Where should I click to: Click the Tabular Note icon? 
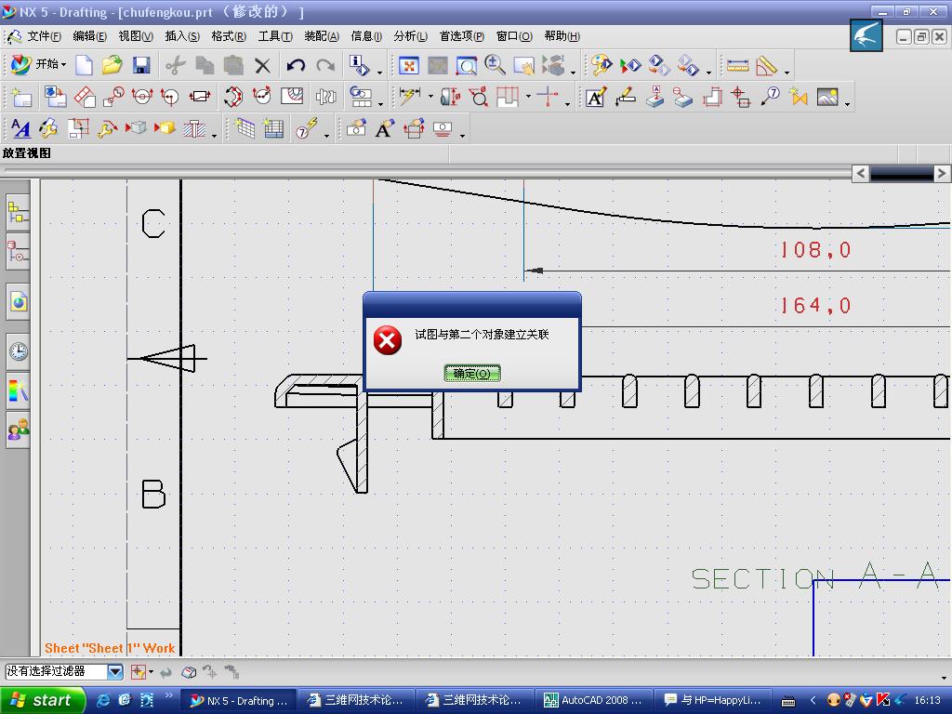point(245,128)
